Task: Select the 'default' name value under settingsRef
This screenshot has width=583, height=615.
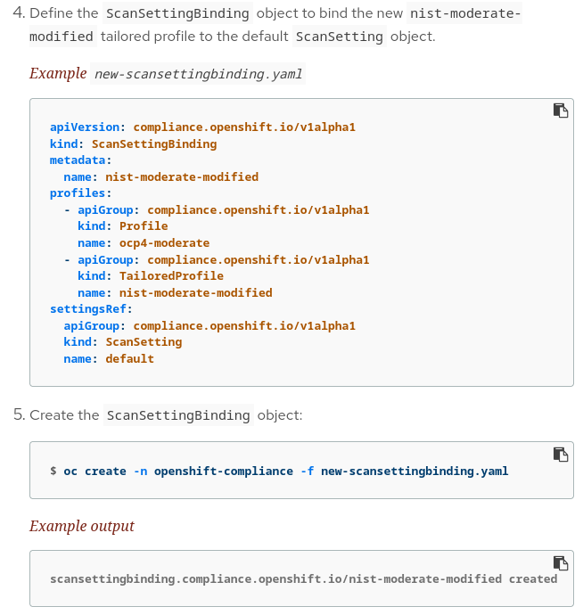Action: [x=129, y=358]
